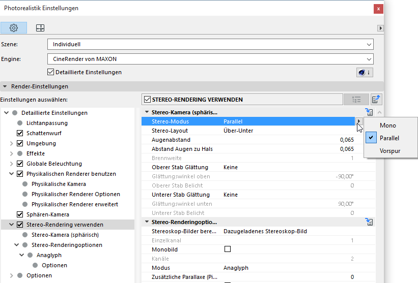Select Stereo-Kamera (sphärisch) tree item
Screen dimensions: 418x283
coord(65,235)
